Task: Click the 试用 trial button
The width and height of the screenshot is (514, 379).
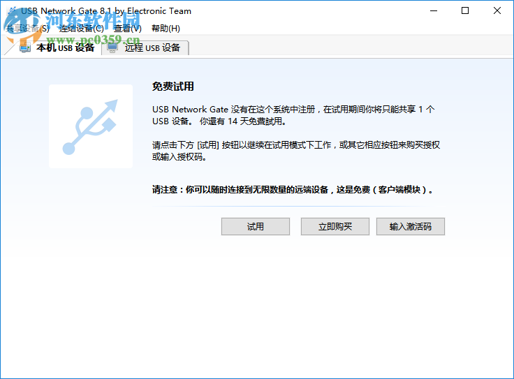Action: point(256,226)
